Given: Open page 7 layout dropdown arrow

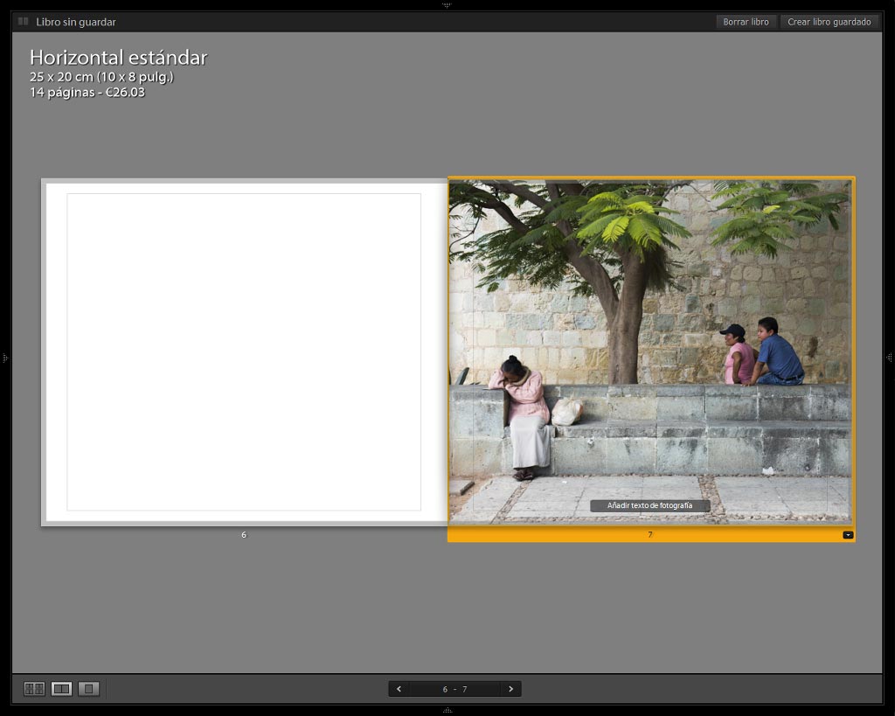Looking at the screenshot, I should point(848,535).
